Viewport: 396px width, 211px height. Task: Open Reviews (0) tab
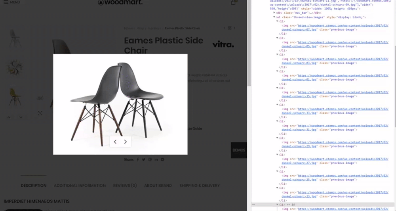pyautogui.click(x=125, y=186)
